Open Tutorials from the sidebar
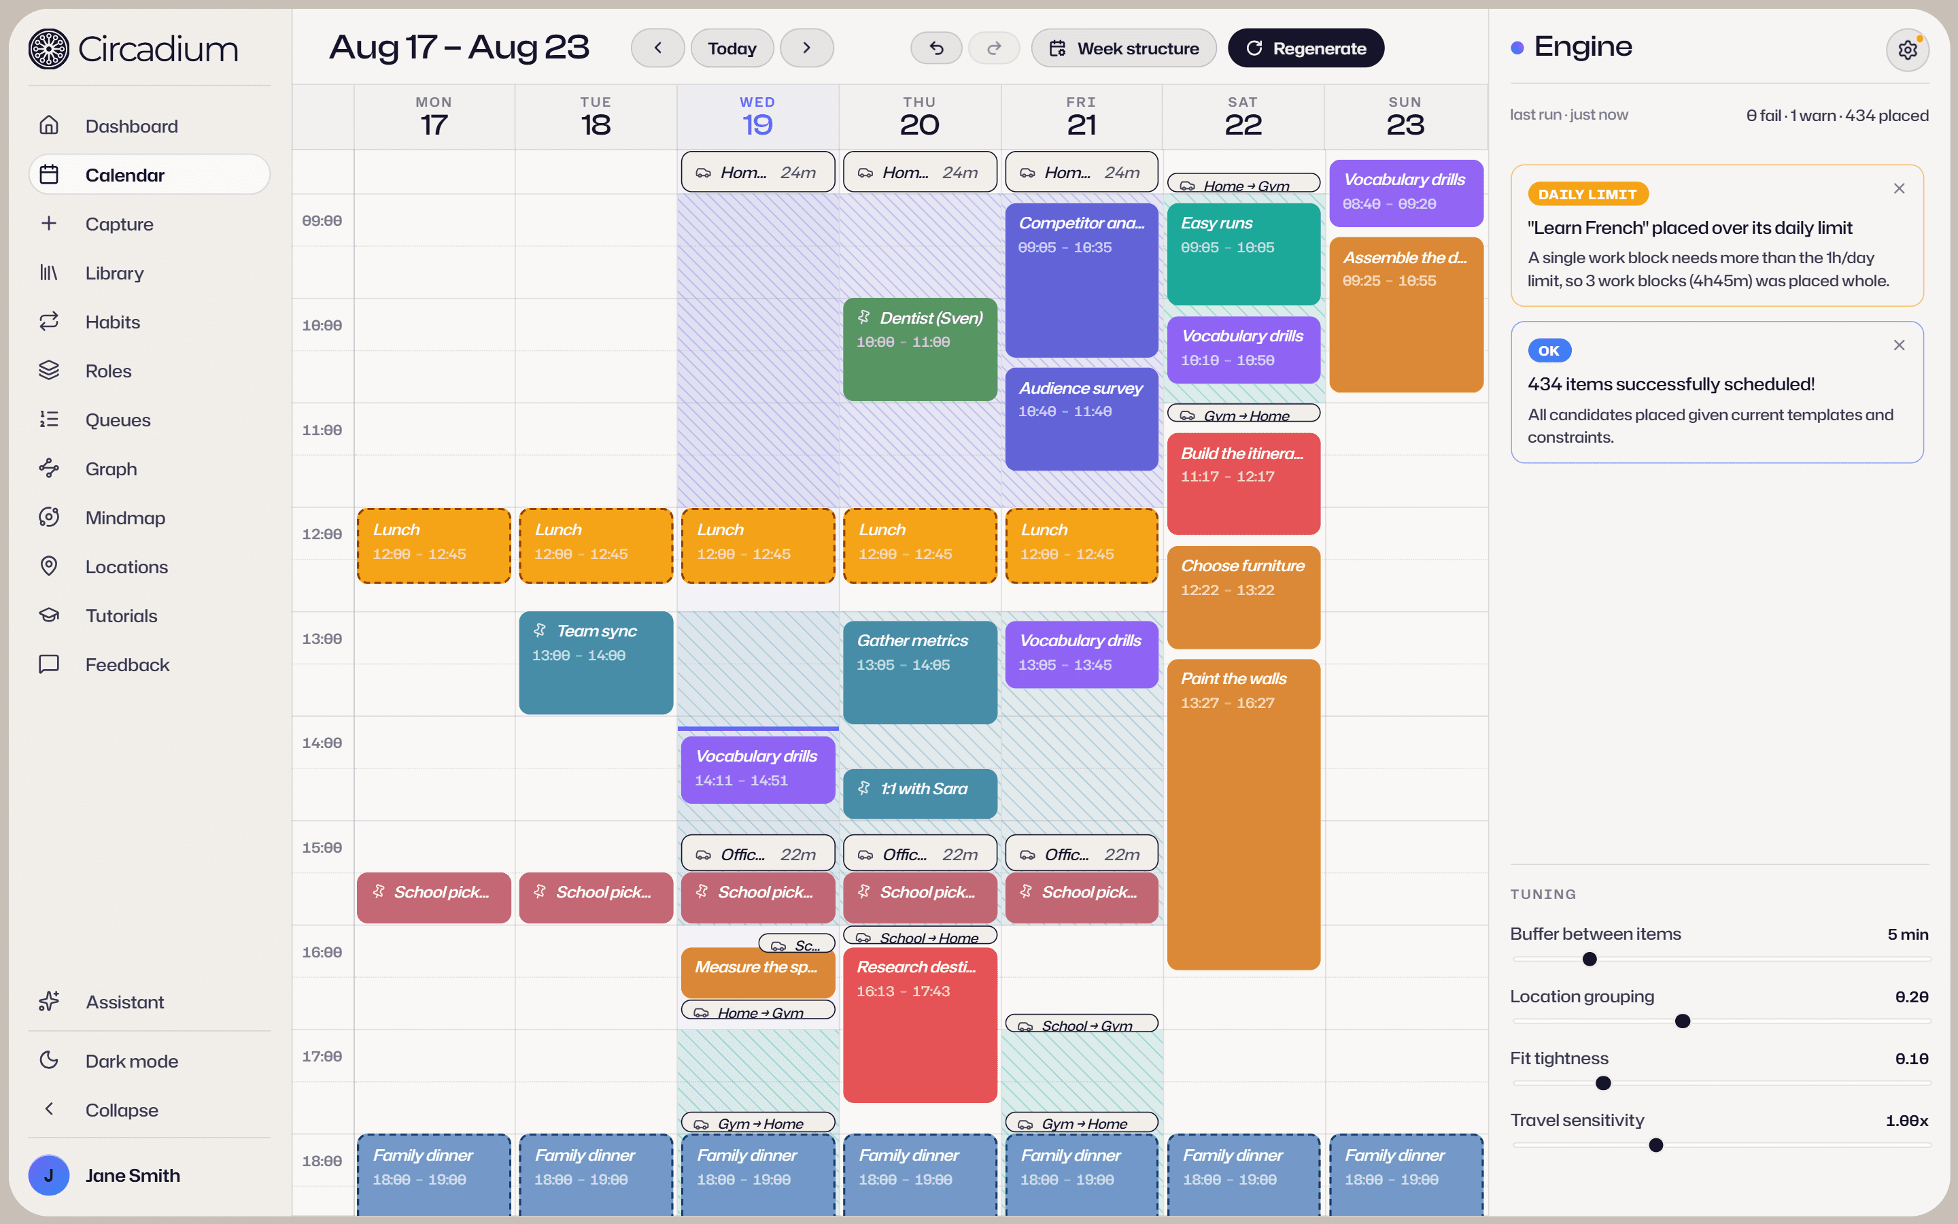 point(150,616)
